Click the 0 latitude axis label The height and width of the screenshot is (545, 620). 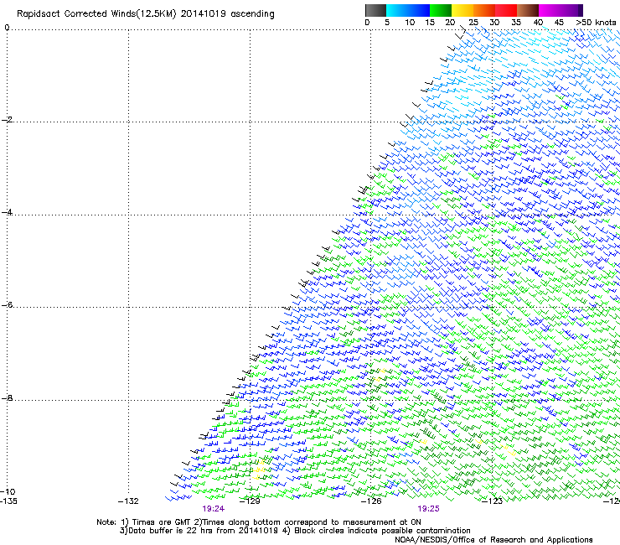(7, 28)
